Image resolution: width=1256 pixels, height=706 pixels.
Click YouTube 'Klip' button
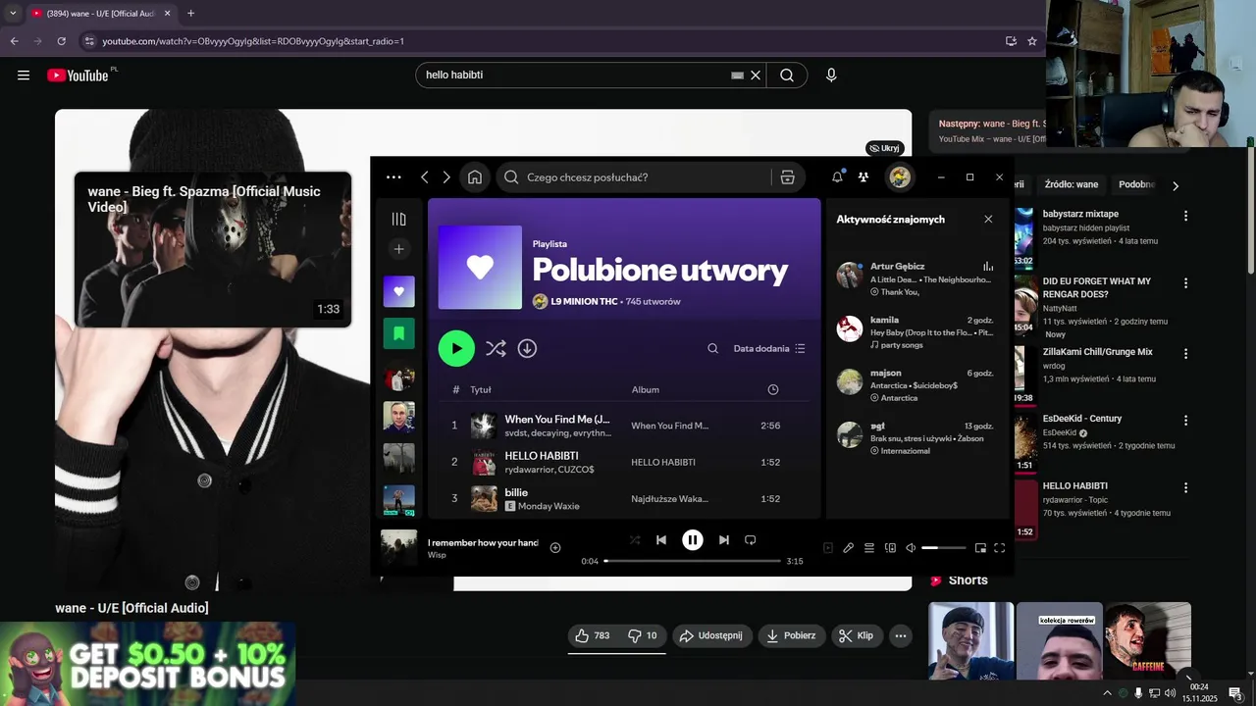click(857, 636)
